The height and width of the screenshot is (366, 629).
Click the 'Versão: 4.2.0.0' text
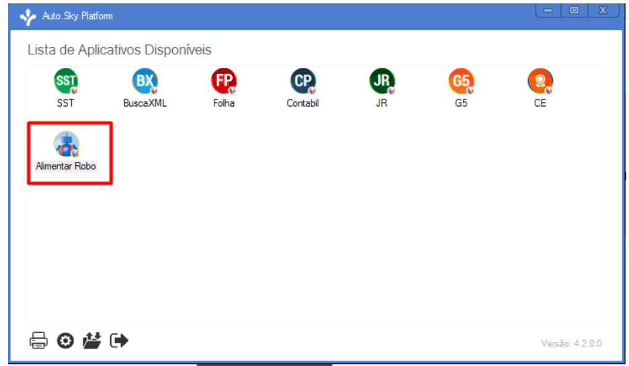[572, 344]
